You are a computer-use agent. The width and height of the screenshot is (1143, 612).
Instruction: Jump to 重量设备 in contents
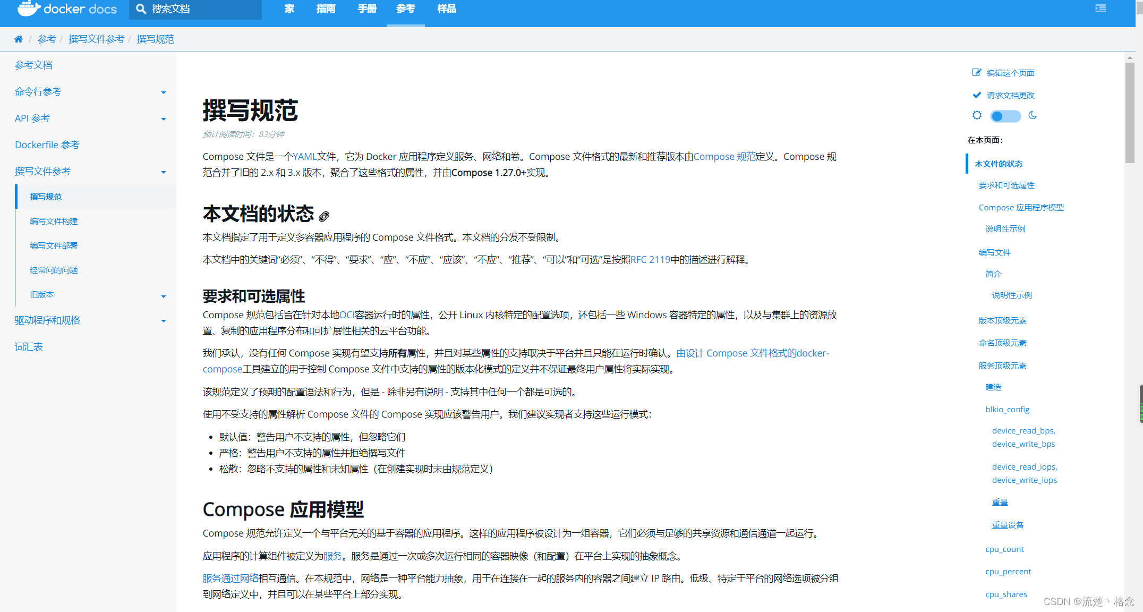pyautogui.click(x=1008, y=525)
